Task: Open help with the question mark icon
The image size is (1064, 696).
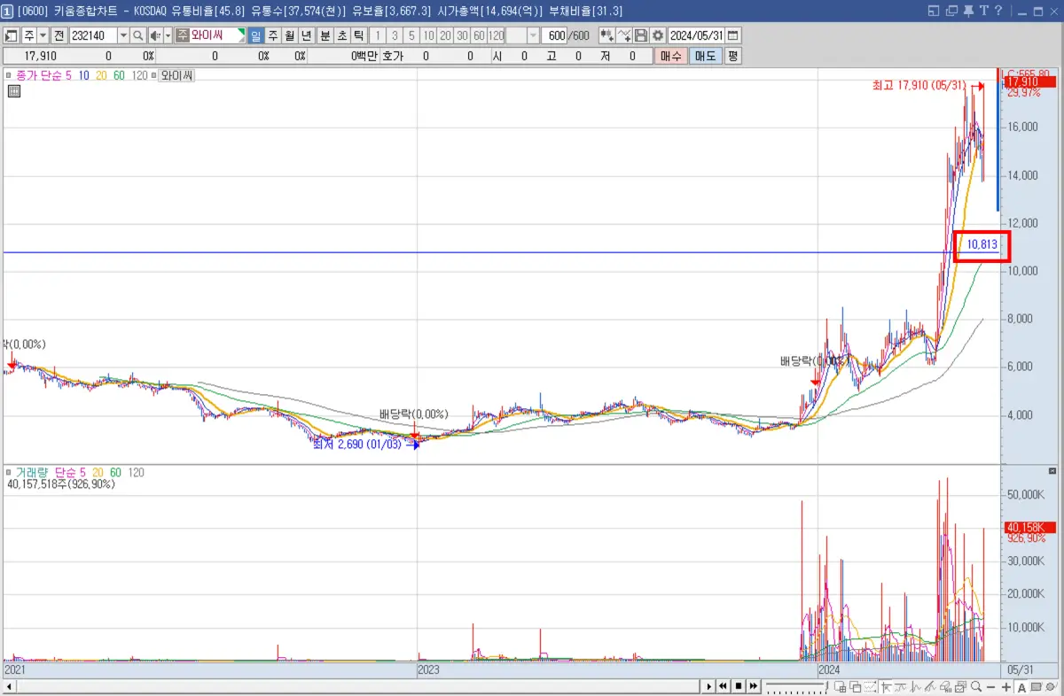Action: [997, 11]
